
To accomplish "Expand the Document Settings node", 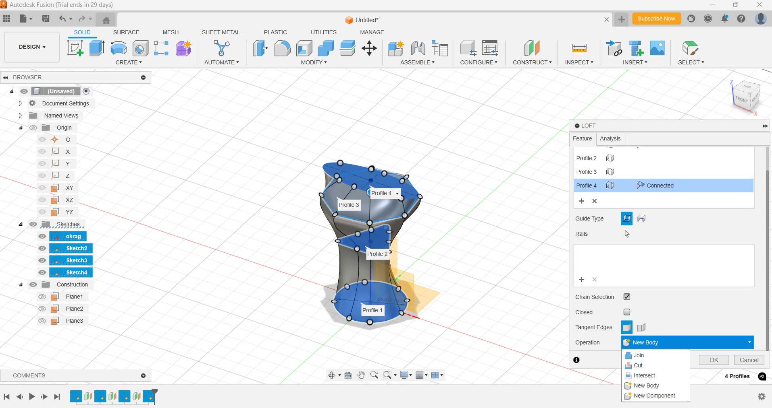I will pyautogui.click(x=20, y=103).
